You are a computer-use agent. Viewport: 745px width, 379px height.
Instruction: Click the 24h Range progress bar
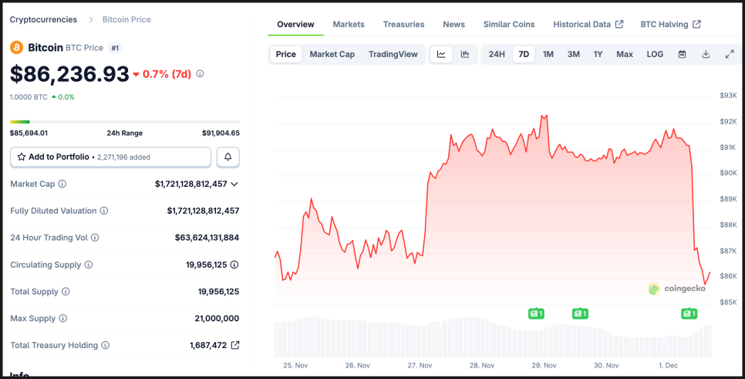(x=124, y=121)
